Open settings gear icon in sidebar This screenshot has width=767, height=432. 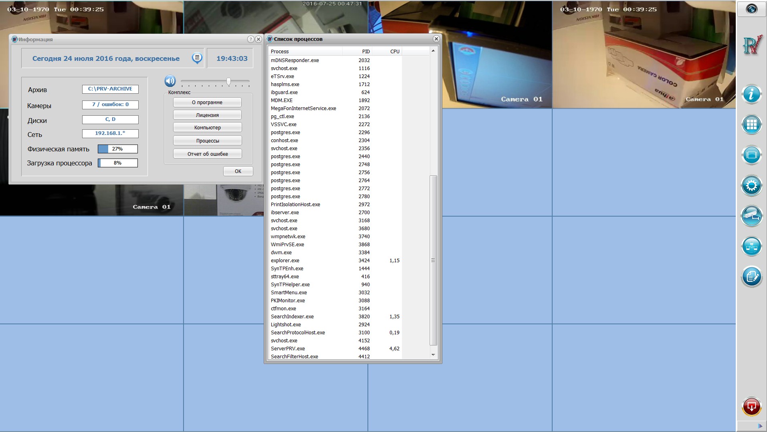[751, 185]
